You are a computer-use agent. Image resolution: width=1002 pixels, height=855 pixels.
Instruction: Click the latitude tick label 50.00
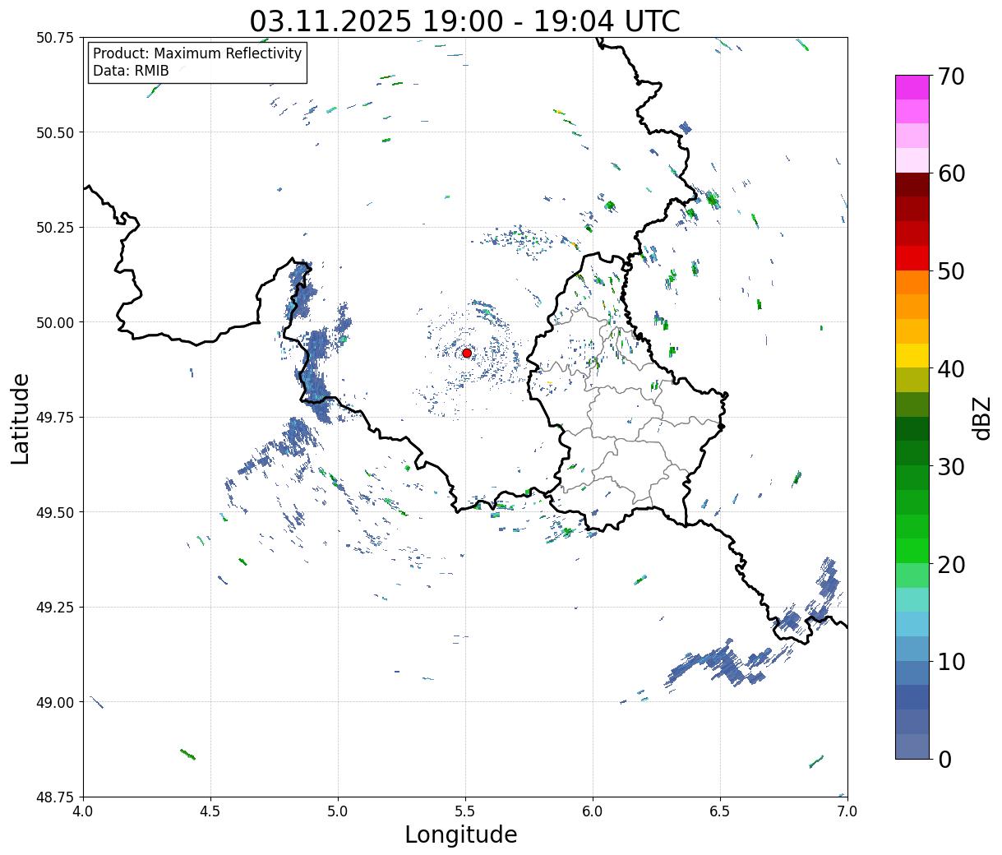point(54,322)
